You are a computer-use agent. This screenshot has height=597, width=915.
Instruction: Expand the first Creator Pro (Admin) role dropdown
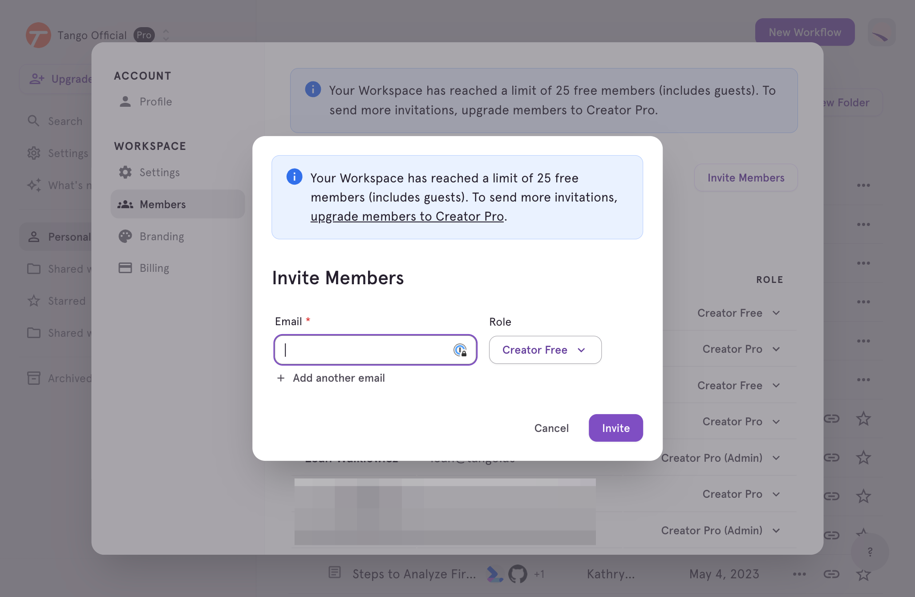pyautogui.click(x=721, y=458)
